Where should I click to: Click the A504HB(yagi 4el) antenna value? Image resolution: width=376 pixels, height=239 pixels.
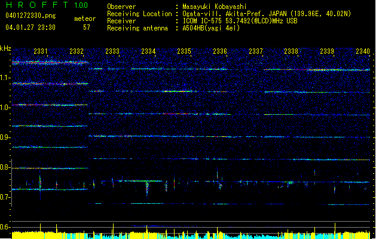click(211, 28)
